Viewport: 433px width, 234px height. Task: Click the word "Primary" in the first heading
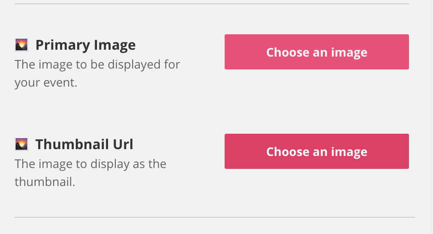click(x=63, y=45)
